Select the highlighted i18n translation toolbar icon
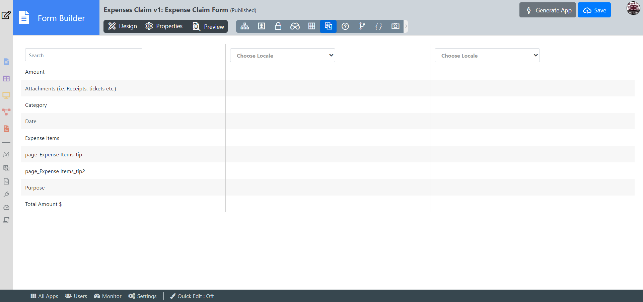This screenshot has width=643, height=302. pyautogui.click(x=328, y=26)
